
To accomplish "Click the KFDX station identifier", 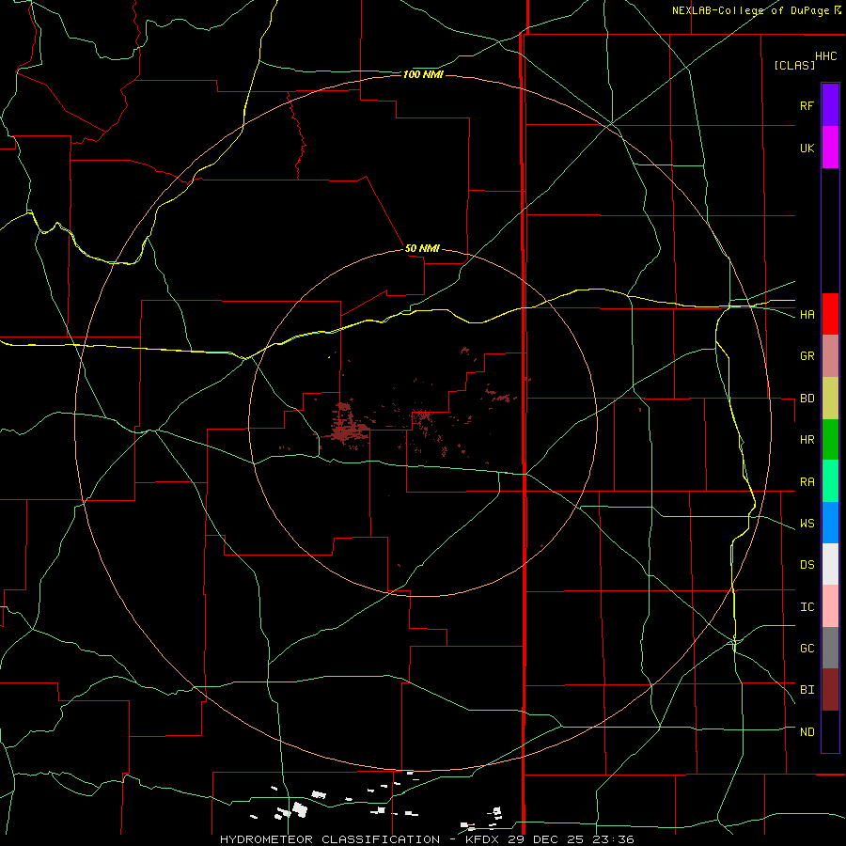I will [x=481, y=839].
